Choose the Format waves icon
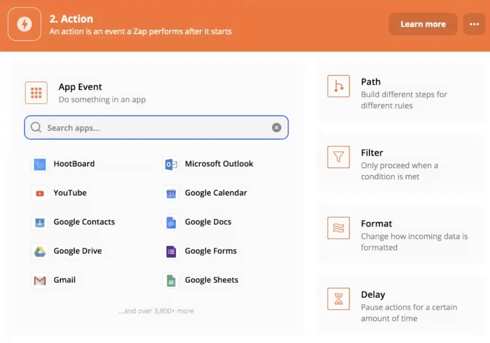This screenshot has height=343, width=490. click(338, 228)
